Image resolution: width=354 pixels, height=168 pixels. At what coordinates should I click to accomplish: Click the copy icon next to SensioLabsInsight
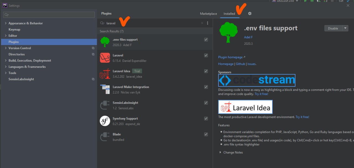tap(93, 79)
